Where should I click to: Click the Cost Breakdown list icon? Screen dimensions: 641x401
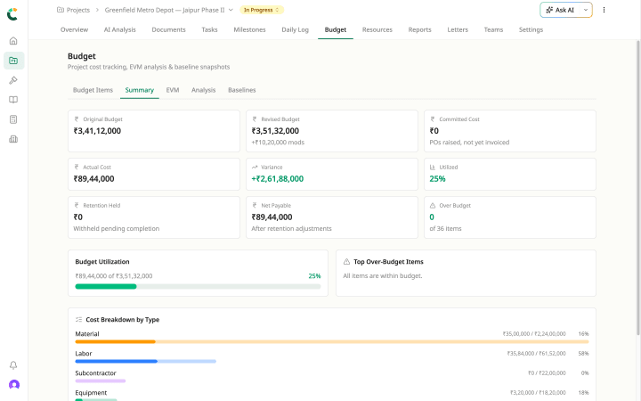pyautogui.click(x=78, y=320)
